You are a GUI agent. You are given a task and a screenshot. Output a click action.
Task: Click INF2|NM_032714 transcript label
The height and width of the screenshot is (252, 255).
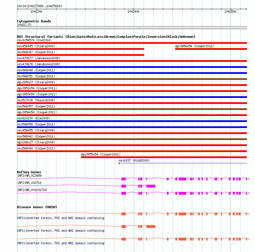tap(30, 183)
